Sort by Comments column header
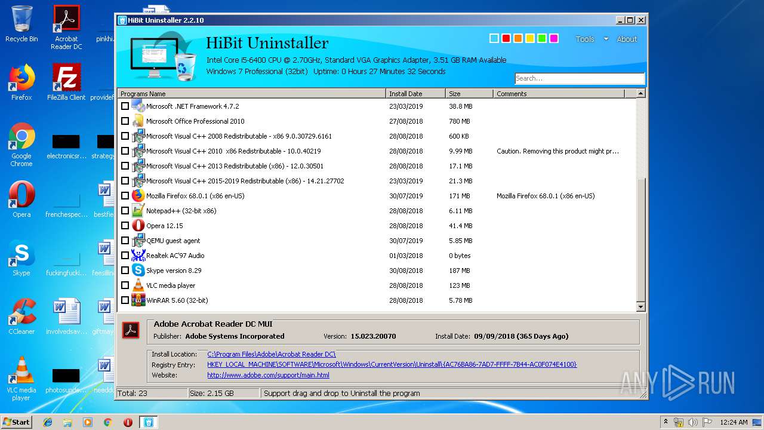Viewport: 764px width, 430px height. pos(559,94)
